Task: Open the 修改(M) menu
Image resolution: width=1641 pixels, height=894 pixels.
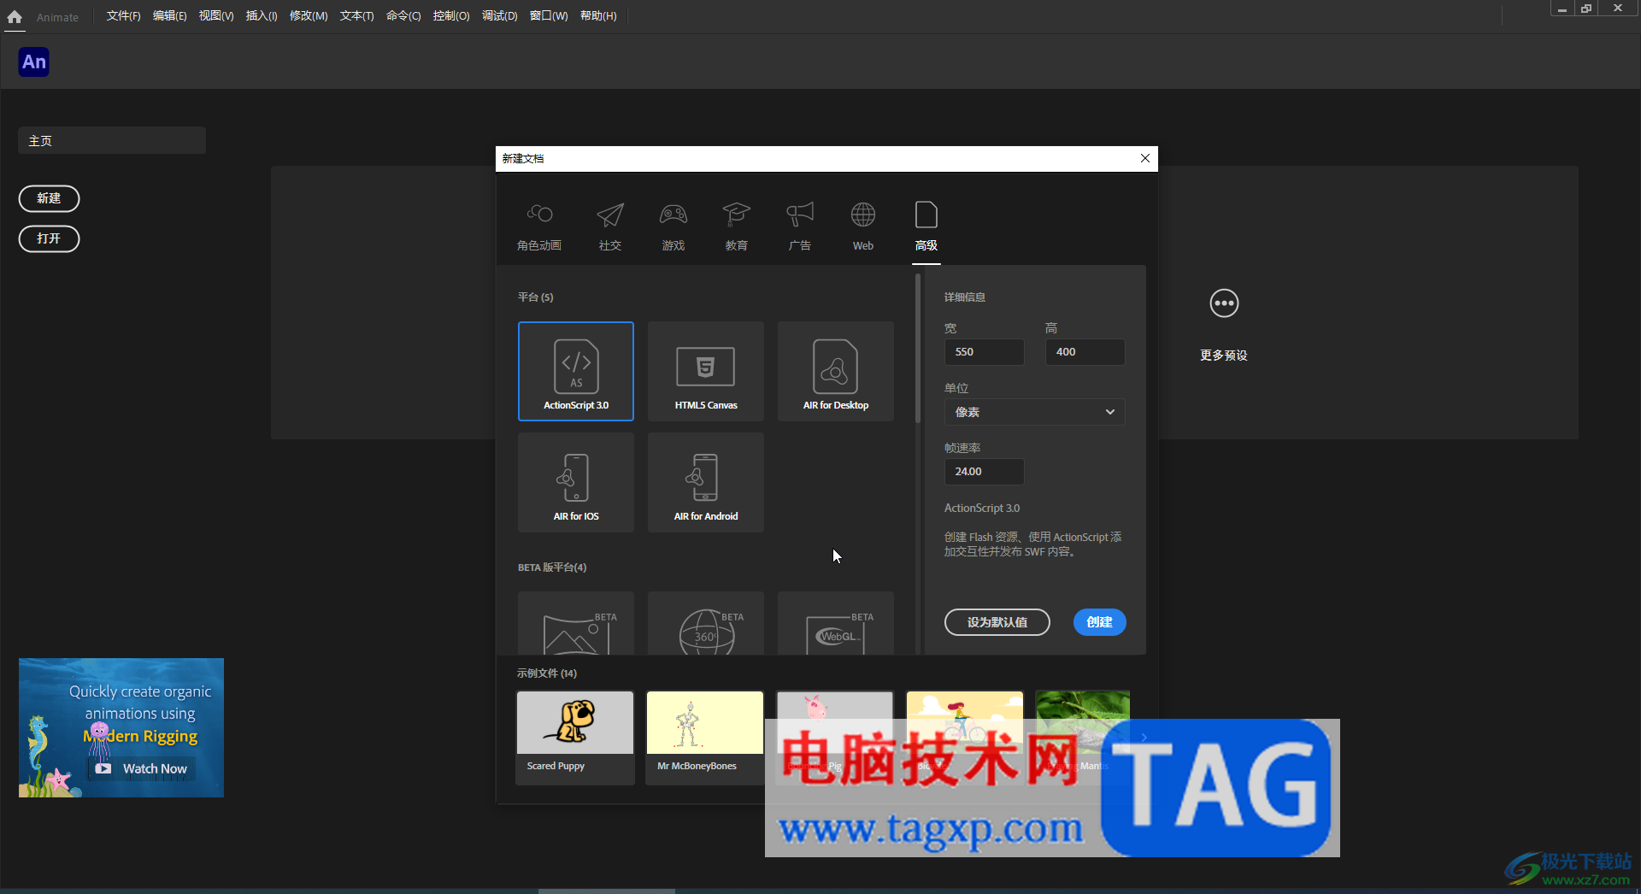Action: click(309, 16)
